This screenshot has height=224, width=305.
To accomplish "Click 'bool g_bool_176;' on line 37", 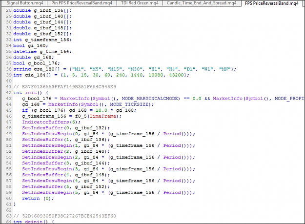I will (37, 63).
